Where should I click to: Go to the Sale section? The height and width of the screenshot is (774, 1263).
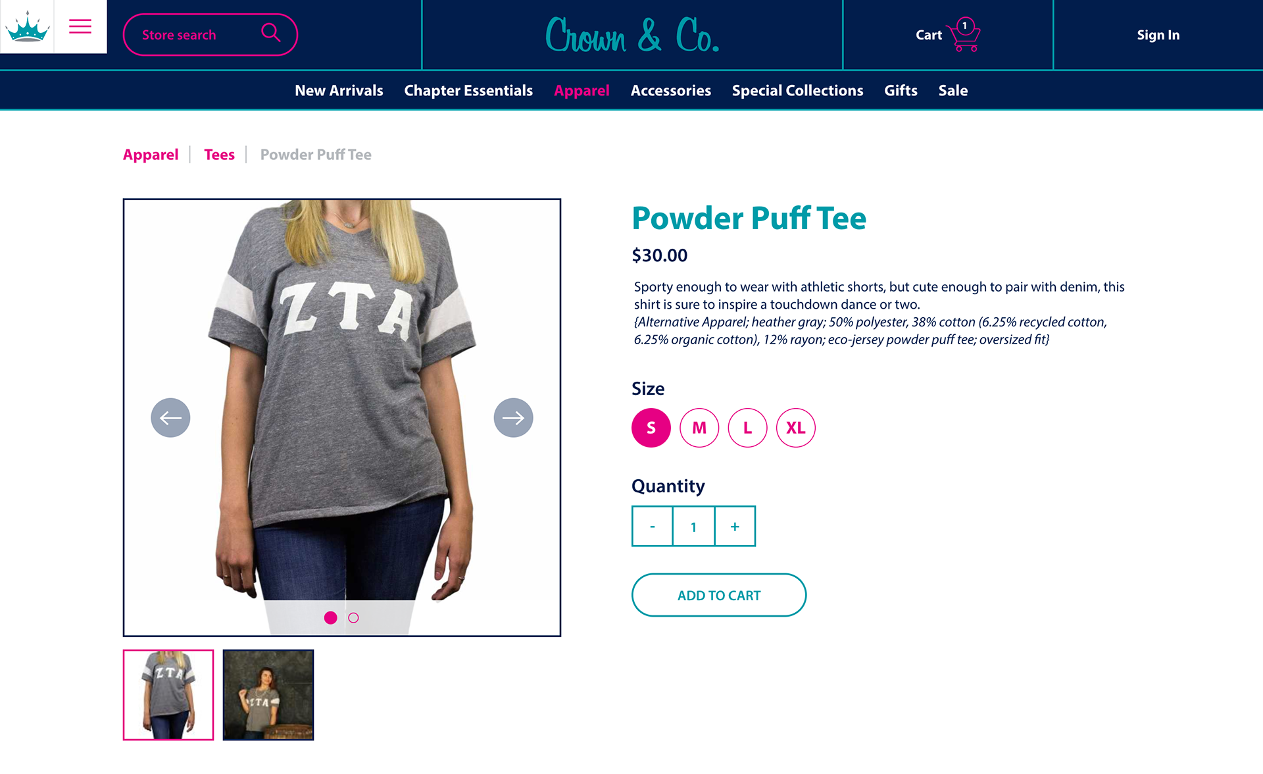tap(953, 91)
